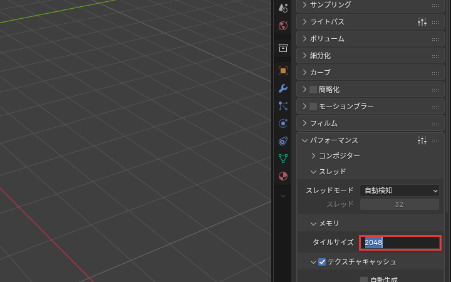Screen dimensions: 451x282
Task: Collapse the メモリ subpanel
Action: pyautogui.click(x=314, y=224)
